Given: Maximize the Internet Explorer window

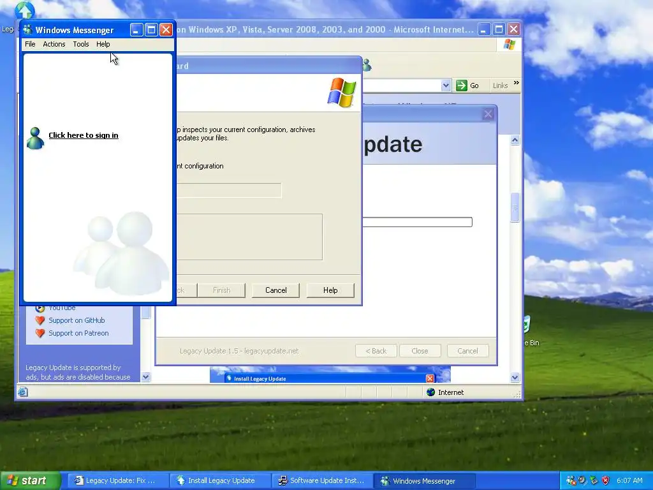Looking at the screenshot, I should [x=499, y=29].
